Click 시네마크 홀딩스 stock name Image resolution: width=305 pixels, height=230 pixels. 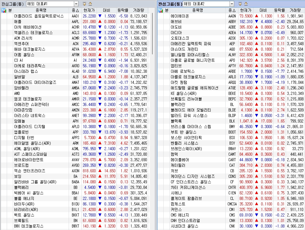click(184, 226)
